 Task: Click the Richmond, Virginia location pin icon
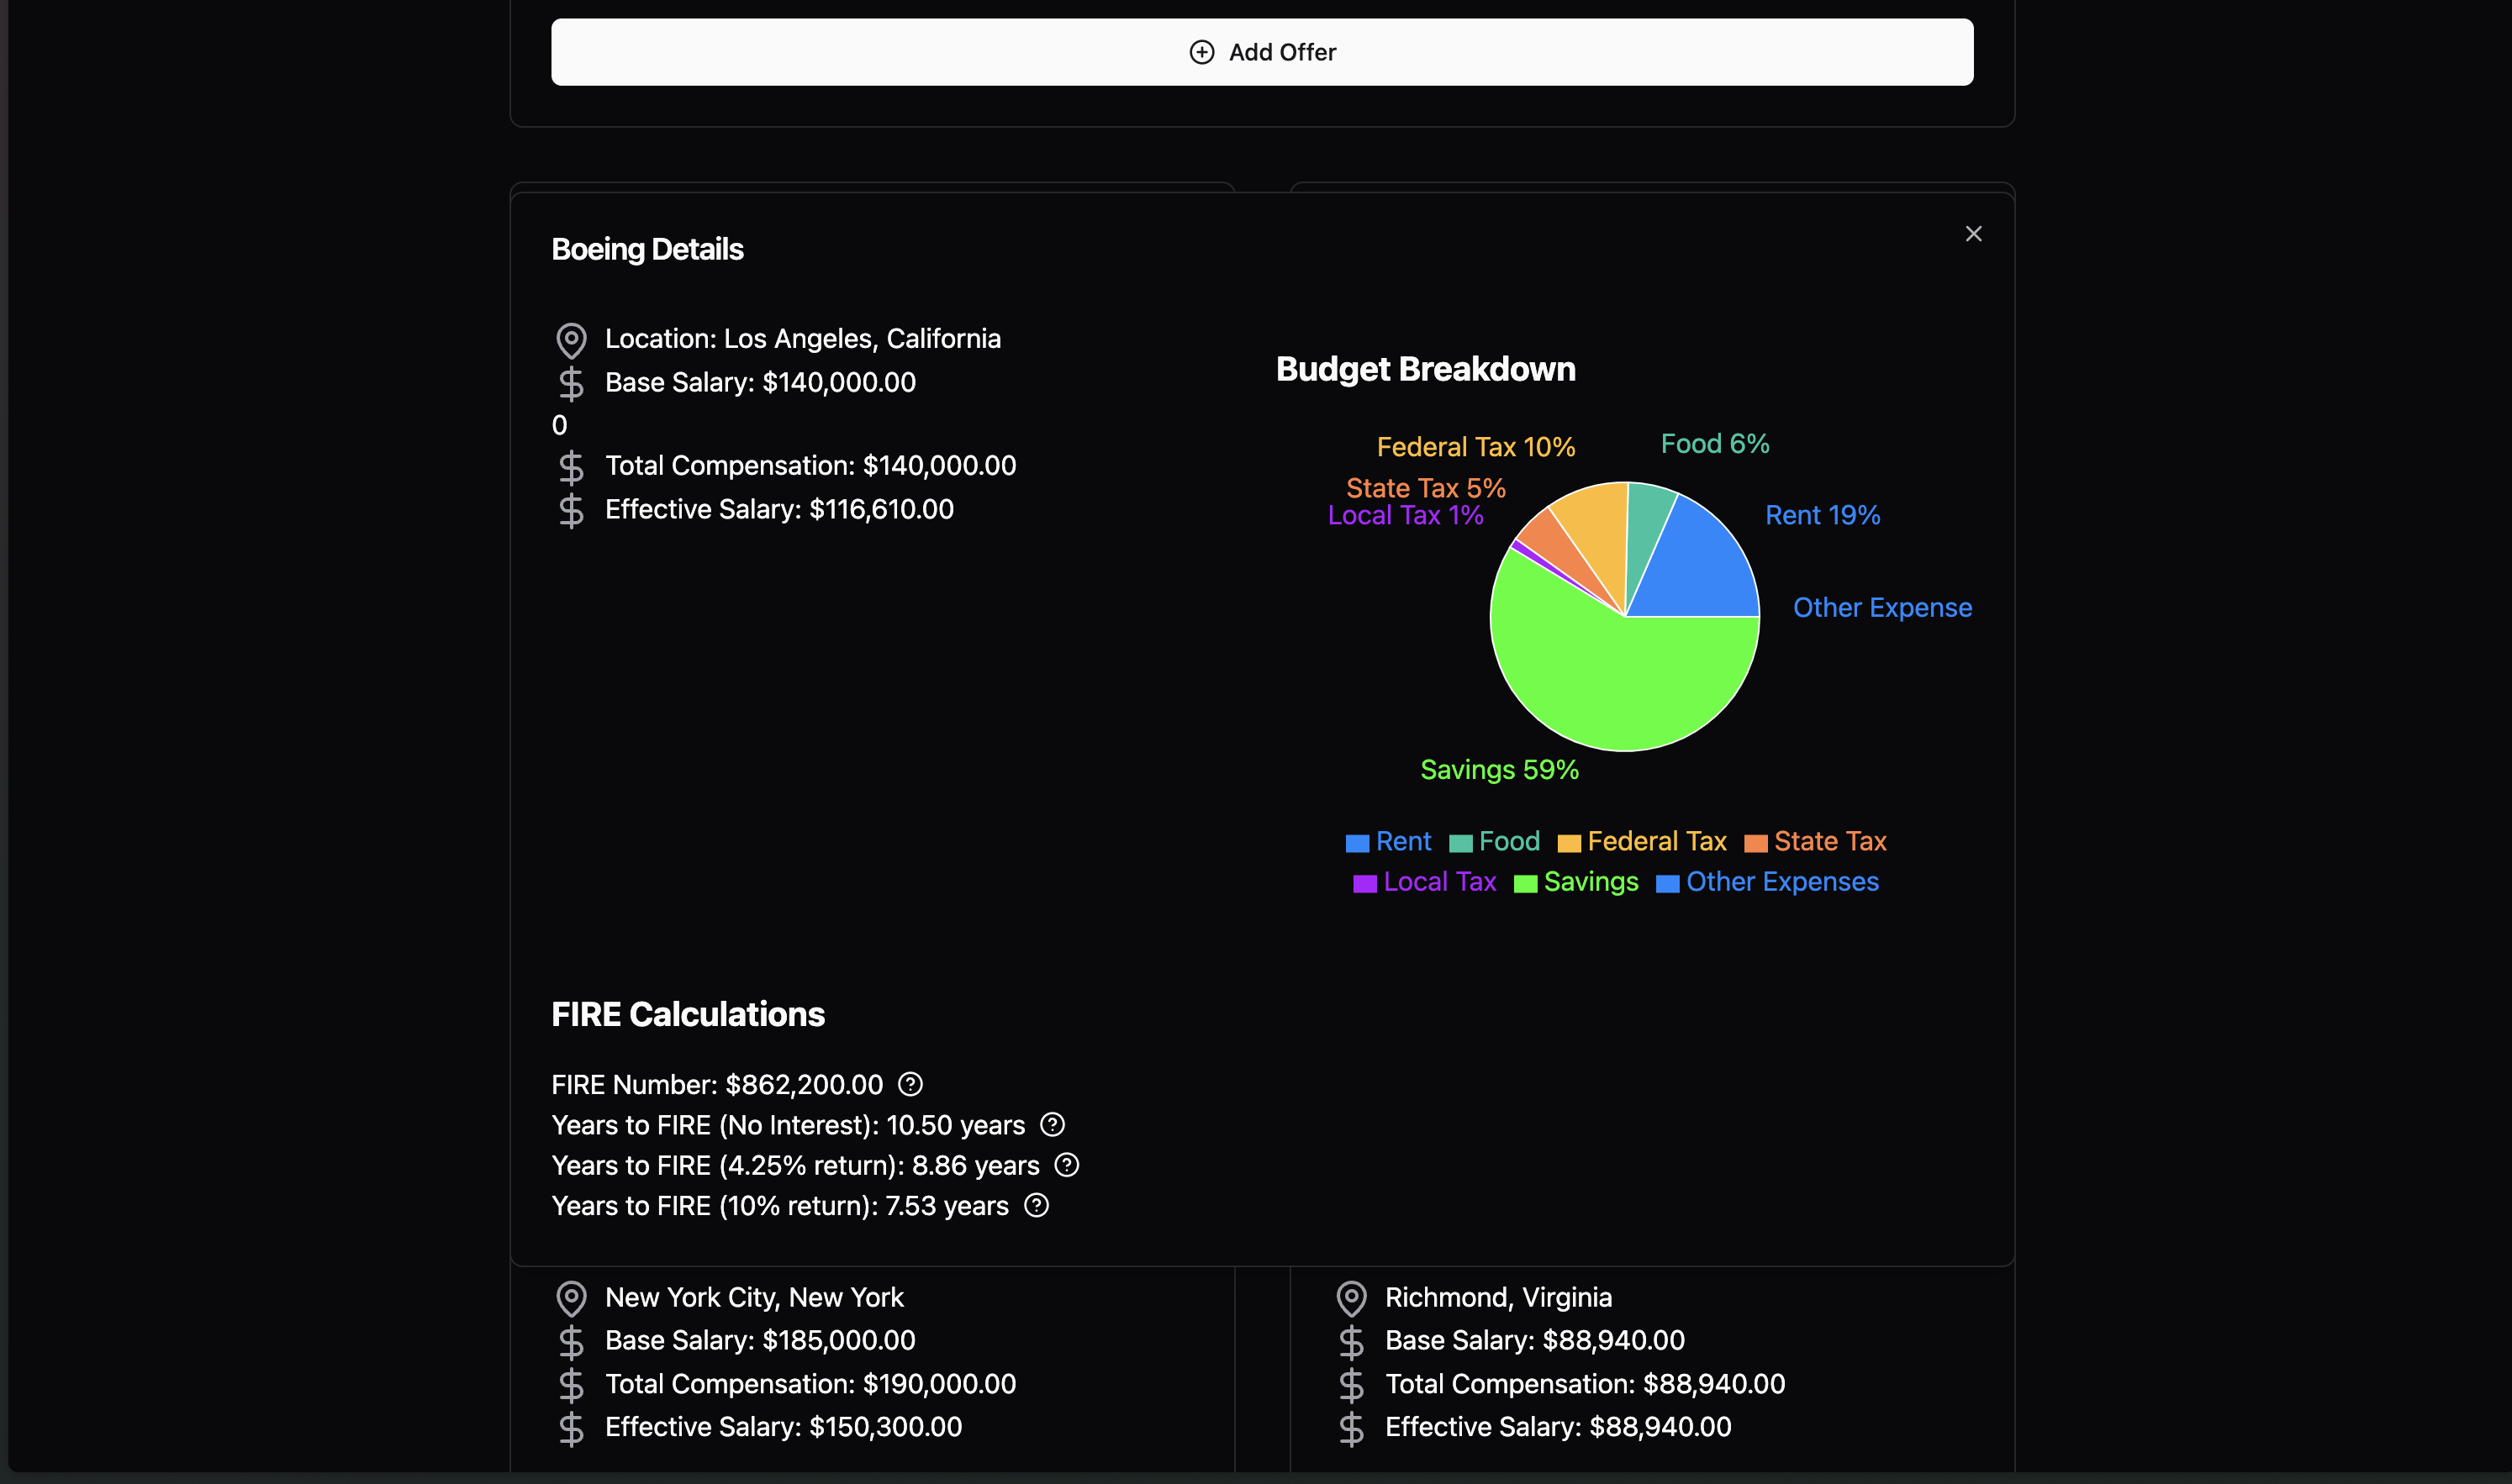(x=1350, y=1298)
